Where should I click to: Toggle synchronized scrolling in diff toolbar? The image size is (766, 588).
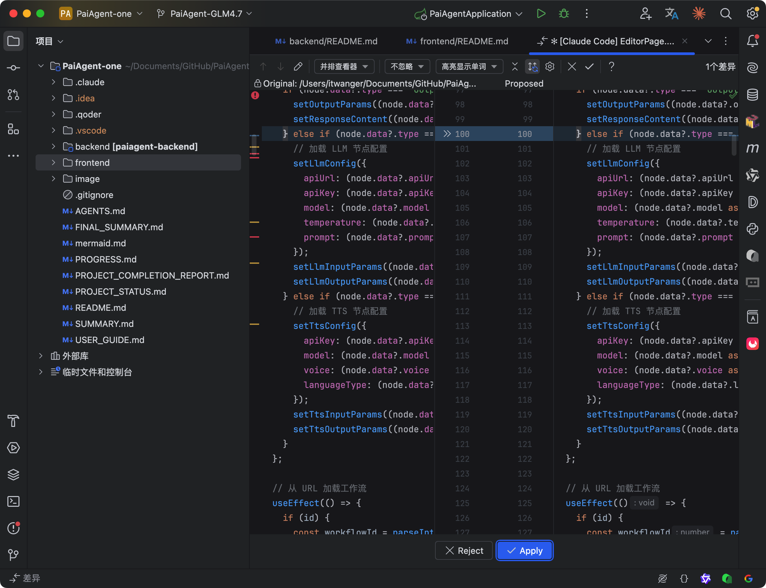click(532, 66)
